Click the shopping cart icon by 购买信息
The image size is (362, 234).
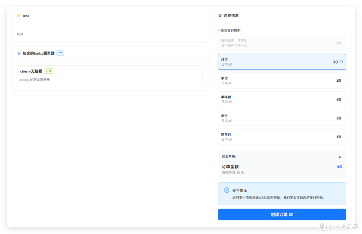(x=220, y=15)
